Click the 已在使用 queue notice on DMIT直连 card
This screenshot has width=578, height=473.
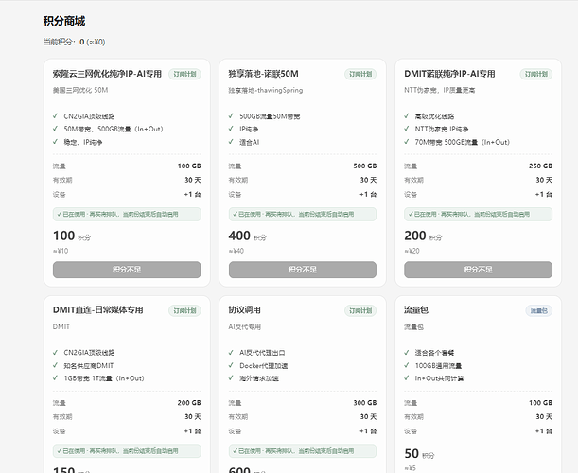pos(127,451)
